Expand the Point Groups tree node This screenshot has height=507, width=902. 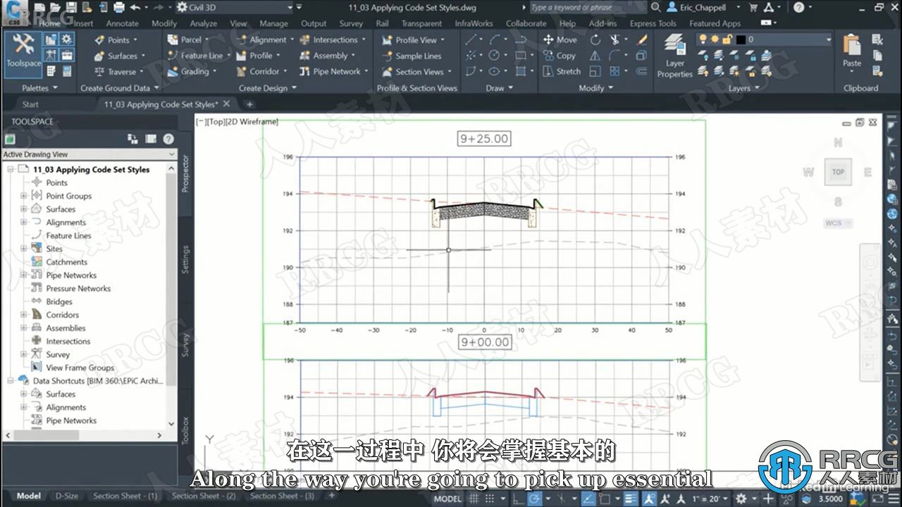(24, 196)
